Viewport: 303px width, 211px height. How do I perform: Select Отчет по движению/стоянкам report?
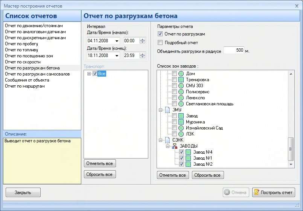[34, 26]
